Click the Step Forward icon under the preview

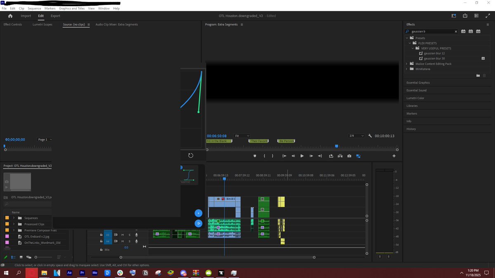(311, 156)
